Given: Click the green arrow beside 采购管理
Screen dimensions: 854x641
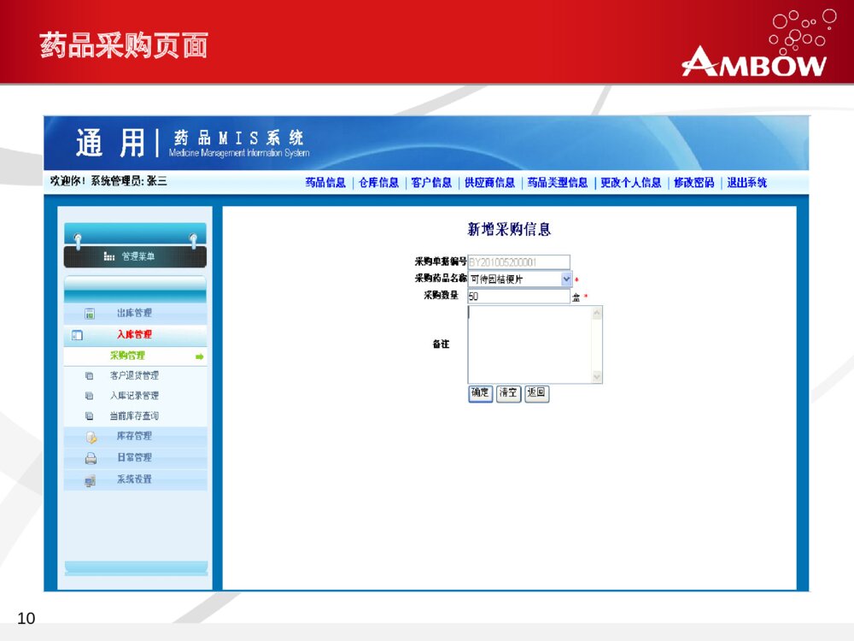Looking at the screenshot, I should (x=199, y=357).
